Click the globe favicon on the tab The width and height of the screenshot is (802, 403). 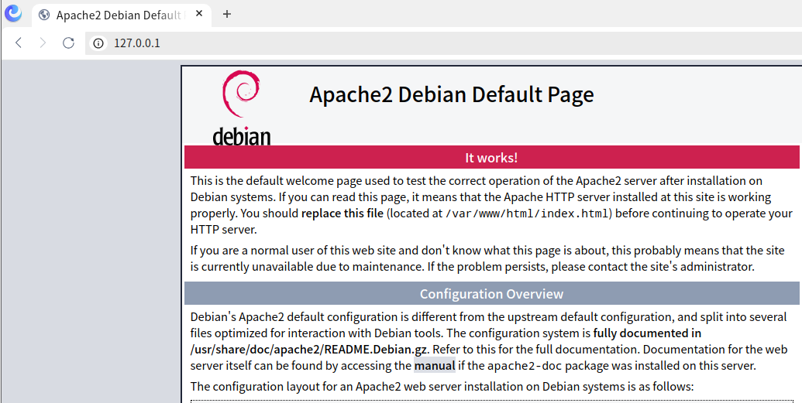[x=44, y=14]
